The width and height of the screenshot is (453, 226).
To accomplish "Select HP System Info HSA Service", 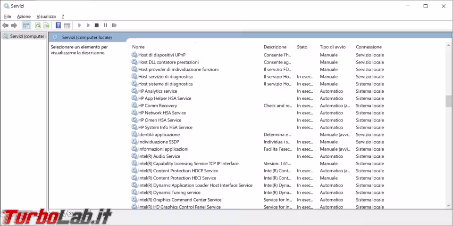I will pyautogui.click(x=165, y=128).
